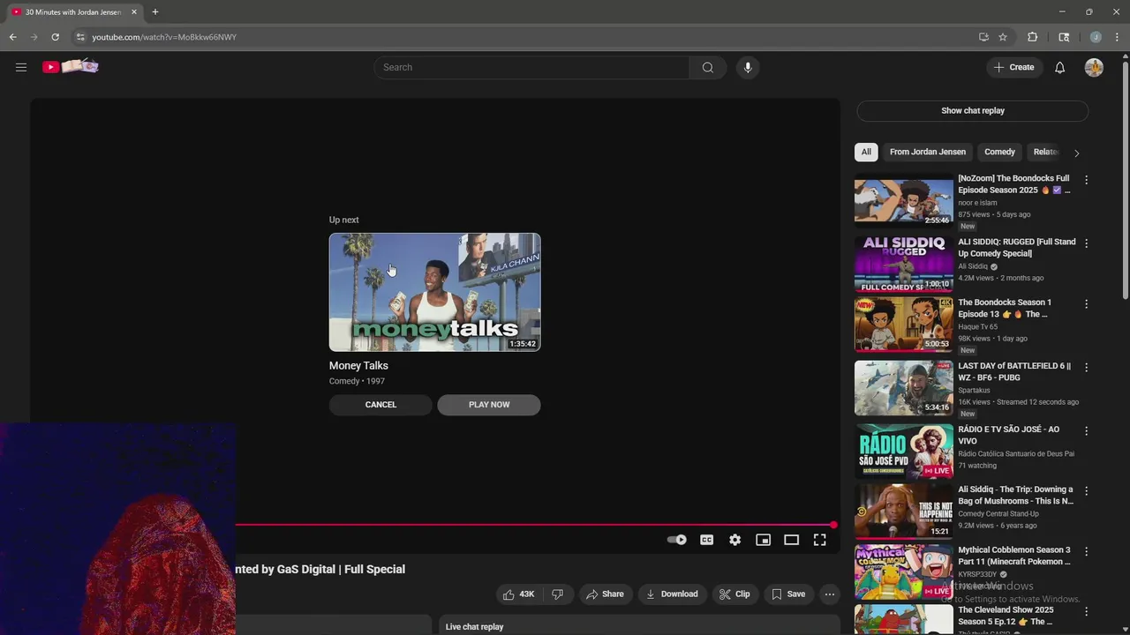Toggle subtitles closed captions button

(706, 540)
